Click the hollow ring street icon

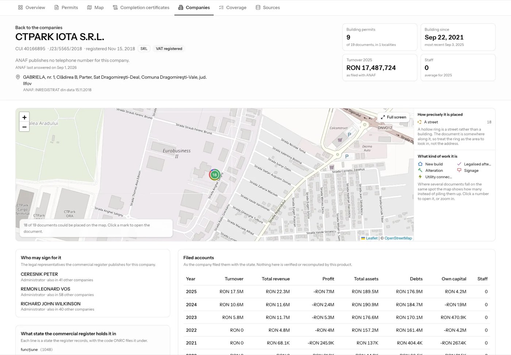pos(420,122)
